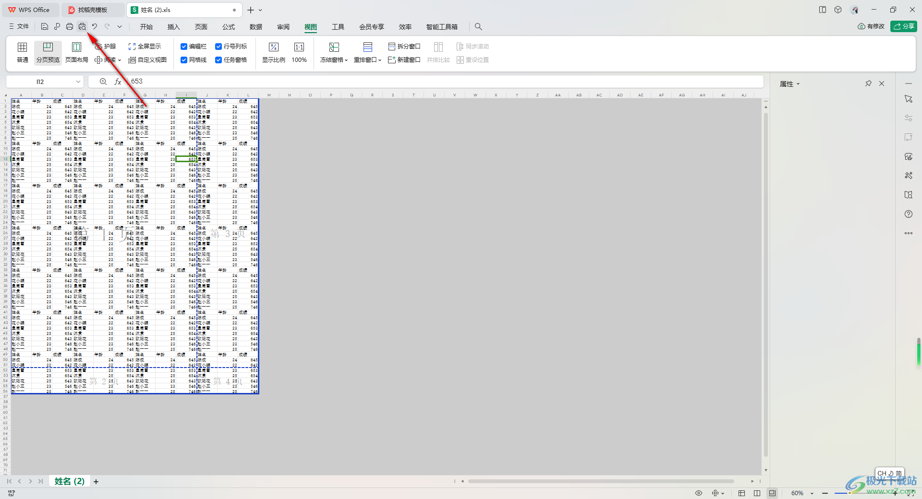Open the WPS Office home tab
Image resolution: width=922 pixels, height=499 pixels.
click(x=30, y=10)
